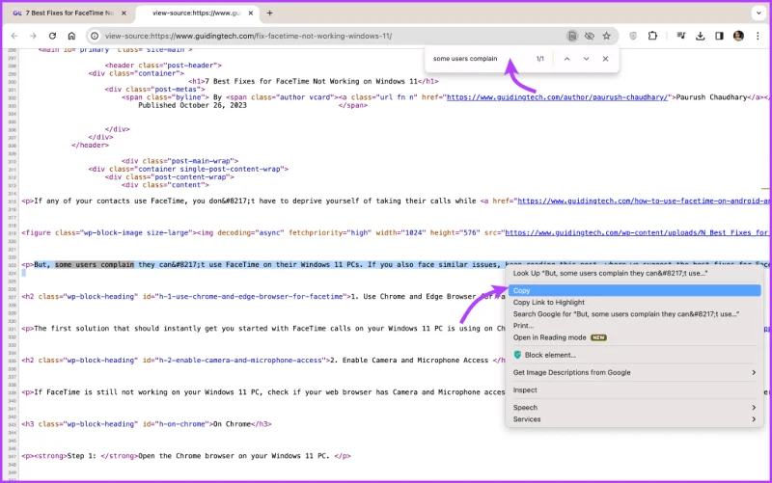Click the address bar URL field

(x=325, y=36)
